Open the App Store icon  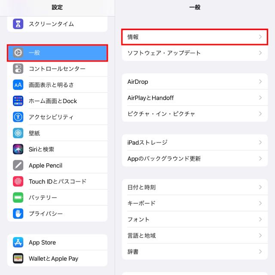click(18, 242)
